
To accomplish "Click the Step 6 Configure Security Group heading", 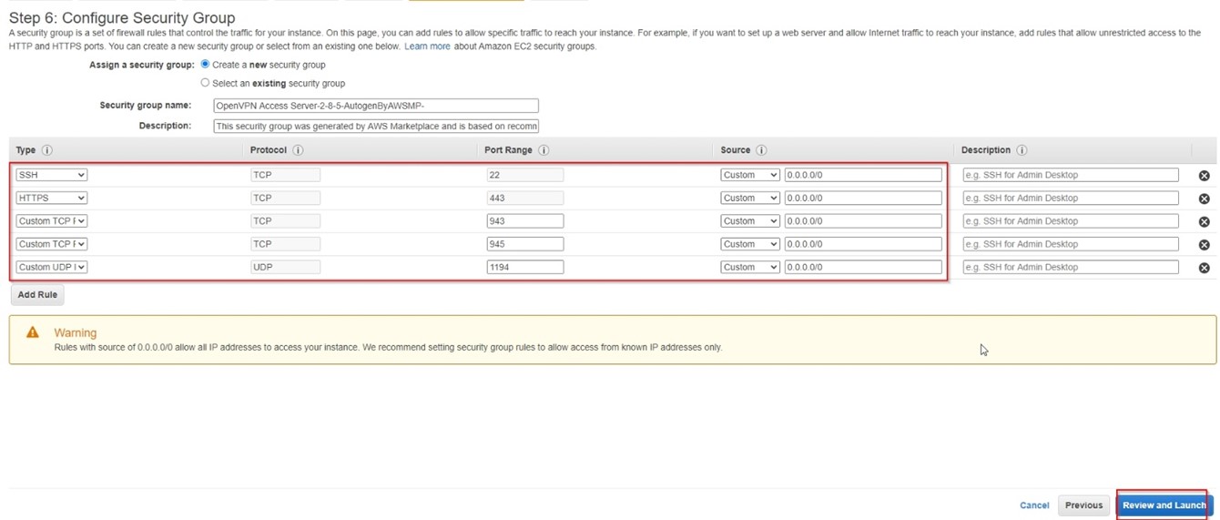I will click(122, 17).
